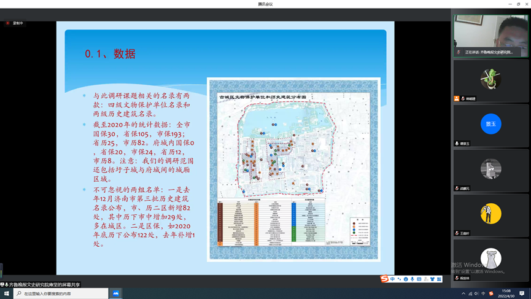The width and height of the screenshot is (531, 299).
Task: Select the active speaker video thumbnail
Action: [490, 36]
